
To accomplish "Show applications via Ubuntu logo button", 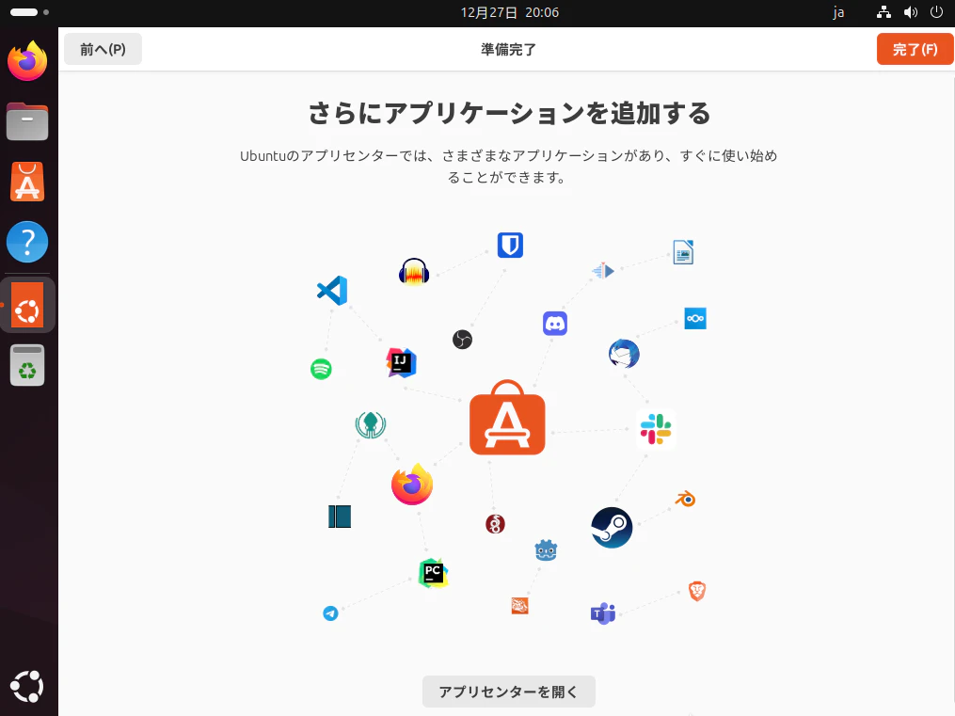I will pyautogui.click(x=27, y=686).
